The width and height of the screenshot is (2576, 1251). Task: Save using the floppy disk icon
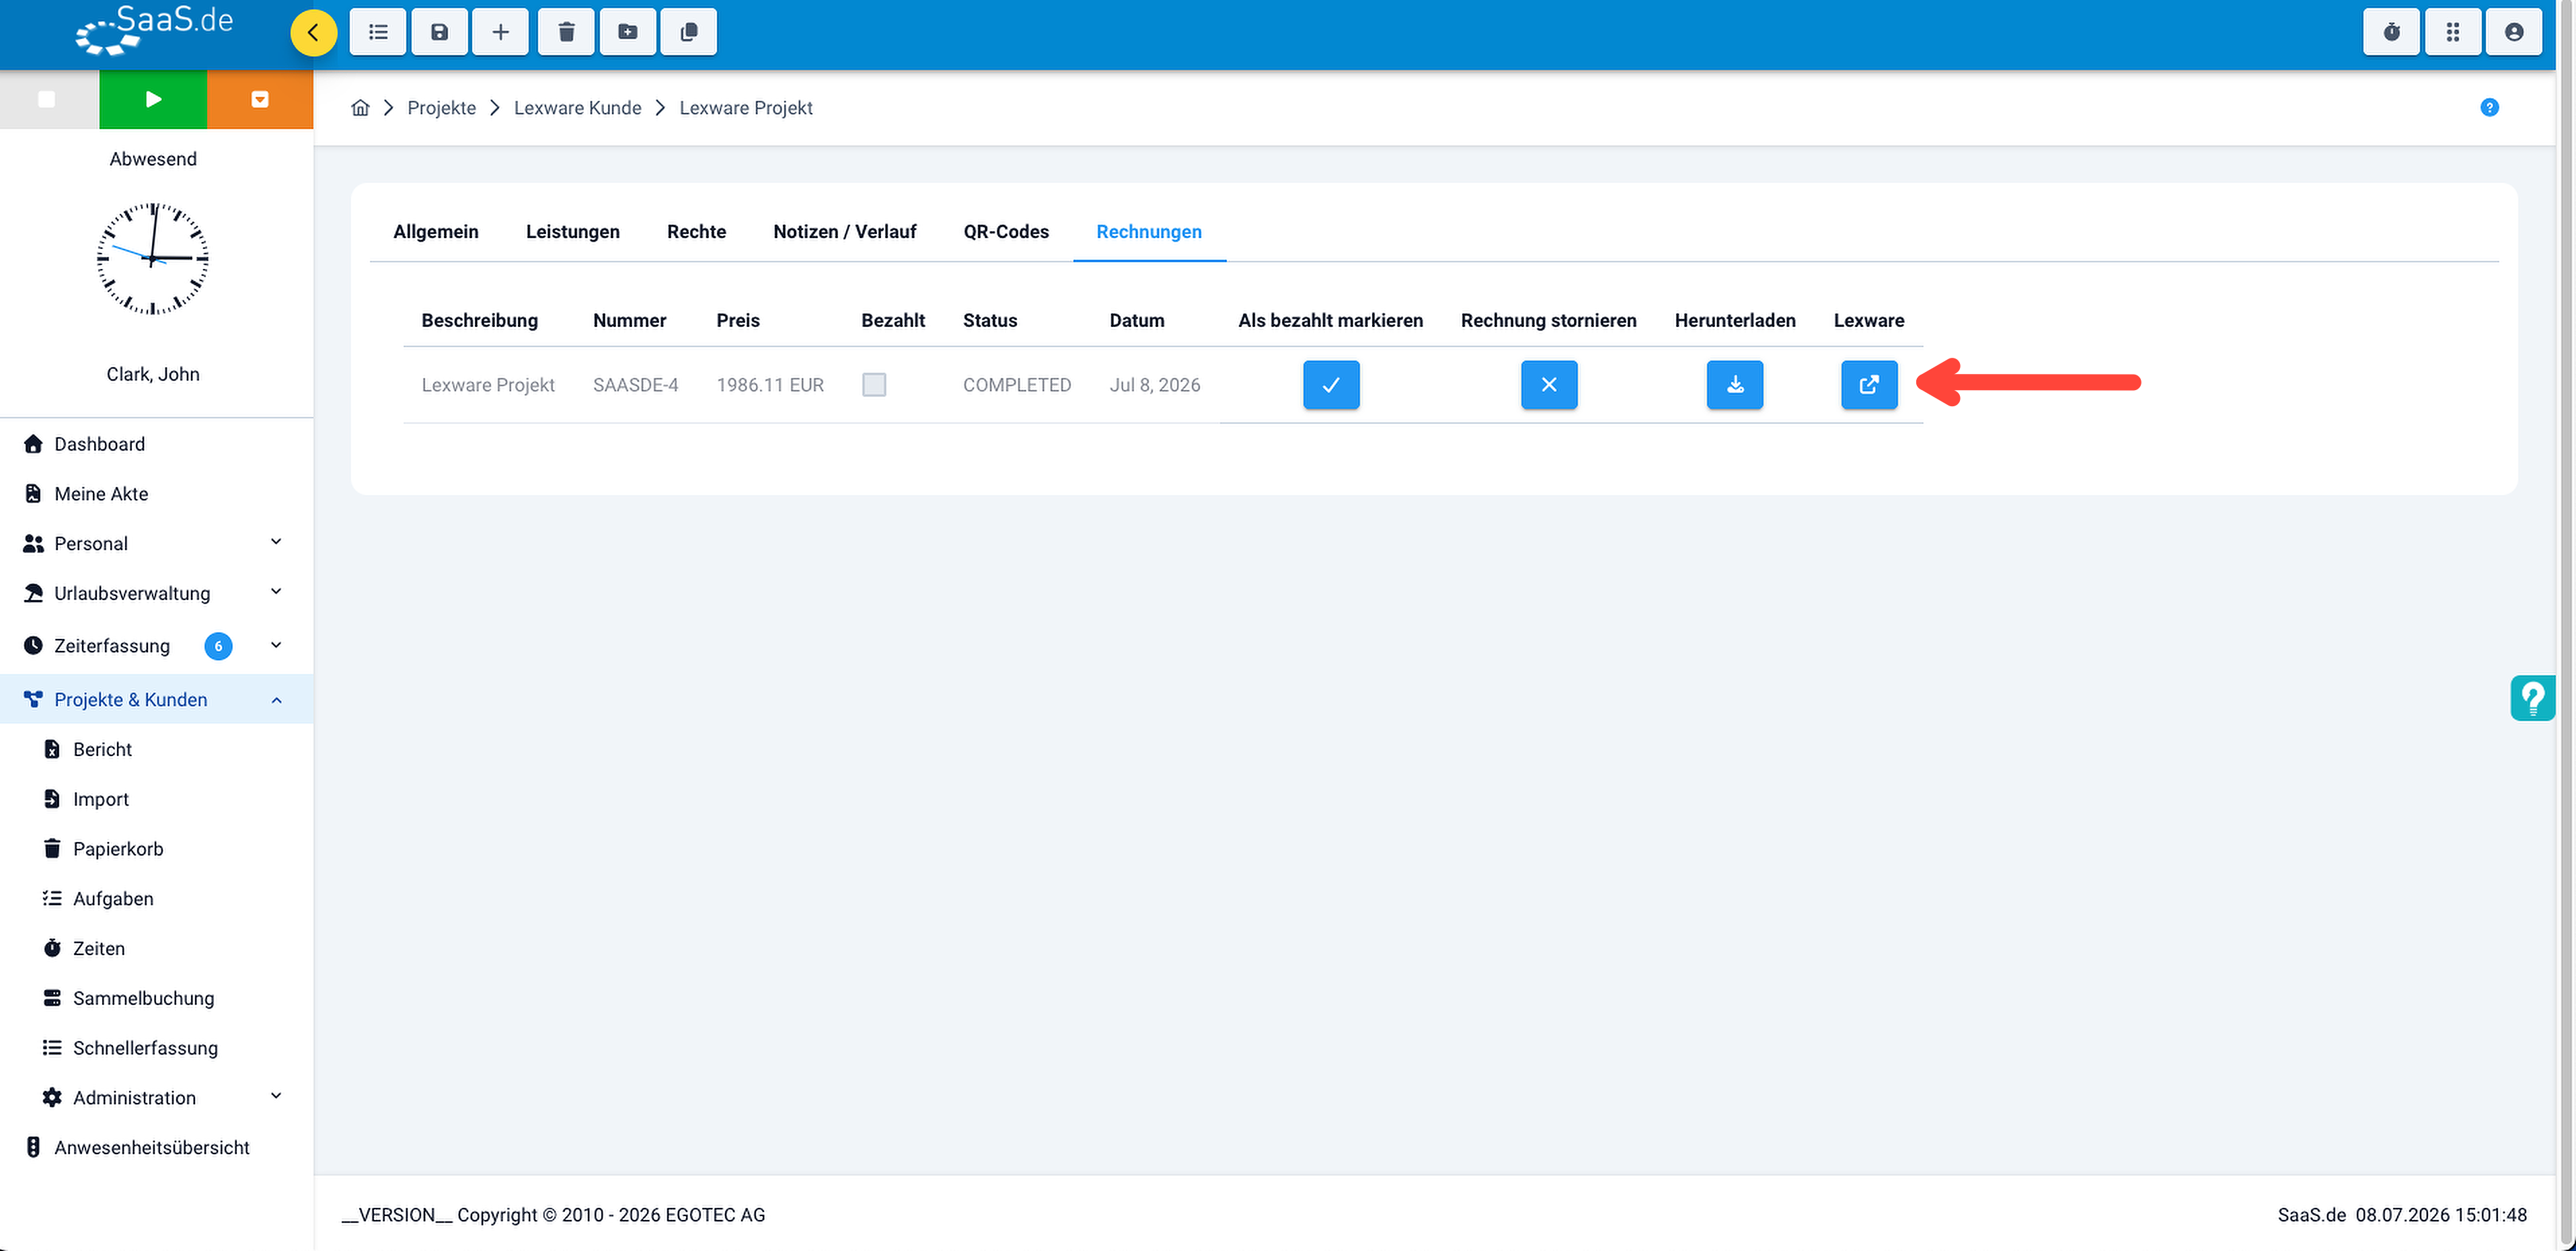pyautogui.click(x=439, y=32)
